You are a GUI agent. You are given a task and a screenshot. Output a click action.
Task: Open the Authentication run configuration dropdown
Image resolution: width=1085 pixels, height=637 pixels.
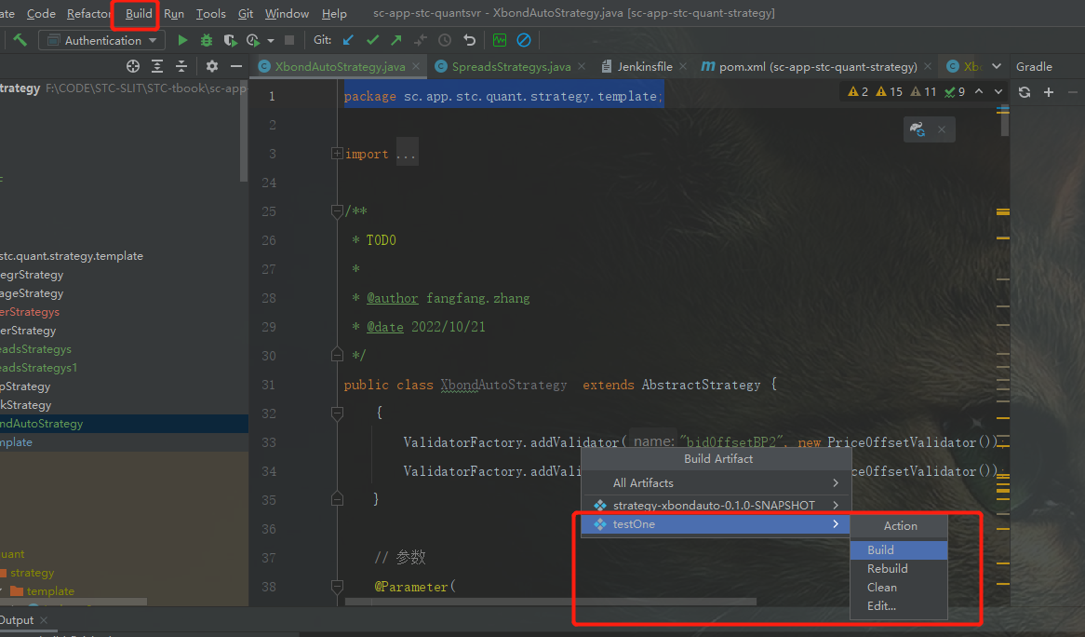pyautogui.click(x=101, y=40)
